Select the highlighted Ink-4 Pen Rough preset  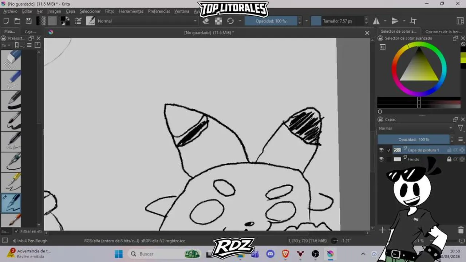(x=11, y=203)
